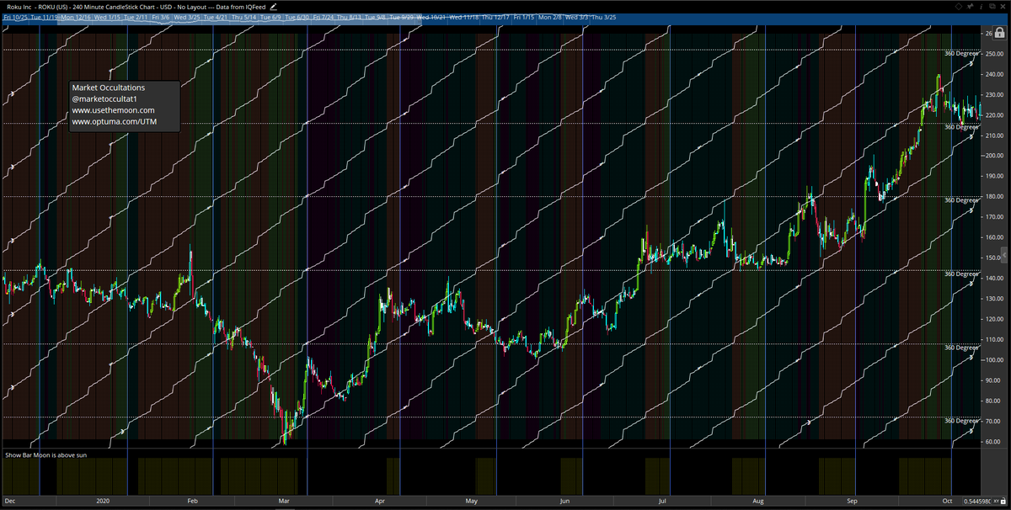Click the padlock icon at the chart's top right
1011x510 pixels.
click(1001, 32)
